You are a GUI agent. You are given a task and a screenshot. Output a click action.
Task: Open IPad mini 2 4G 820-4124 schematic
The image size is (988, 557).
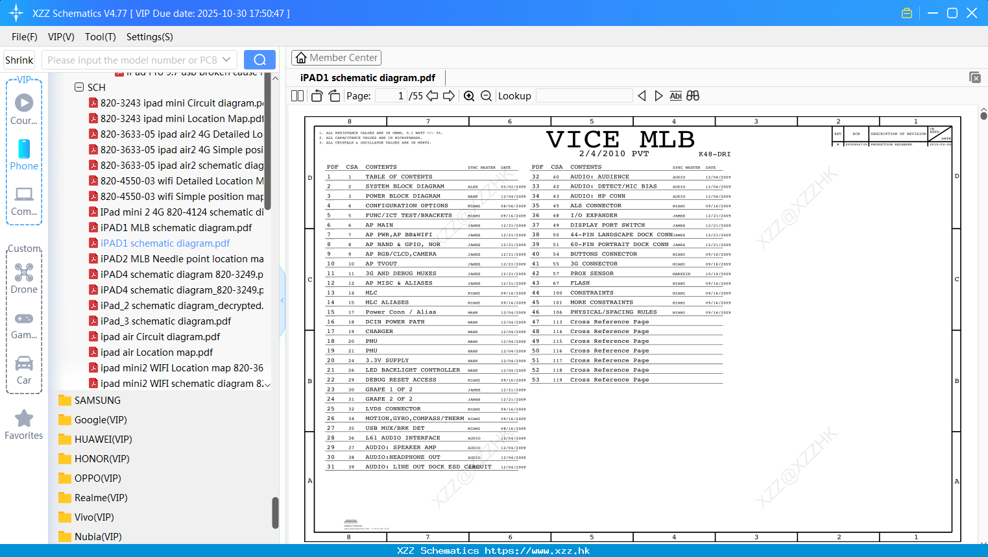coord(176,212)
